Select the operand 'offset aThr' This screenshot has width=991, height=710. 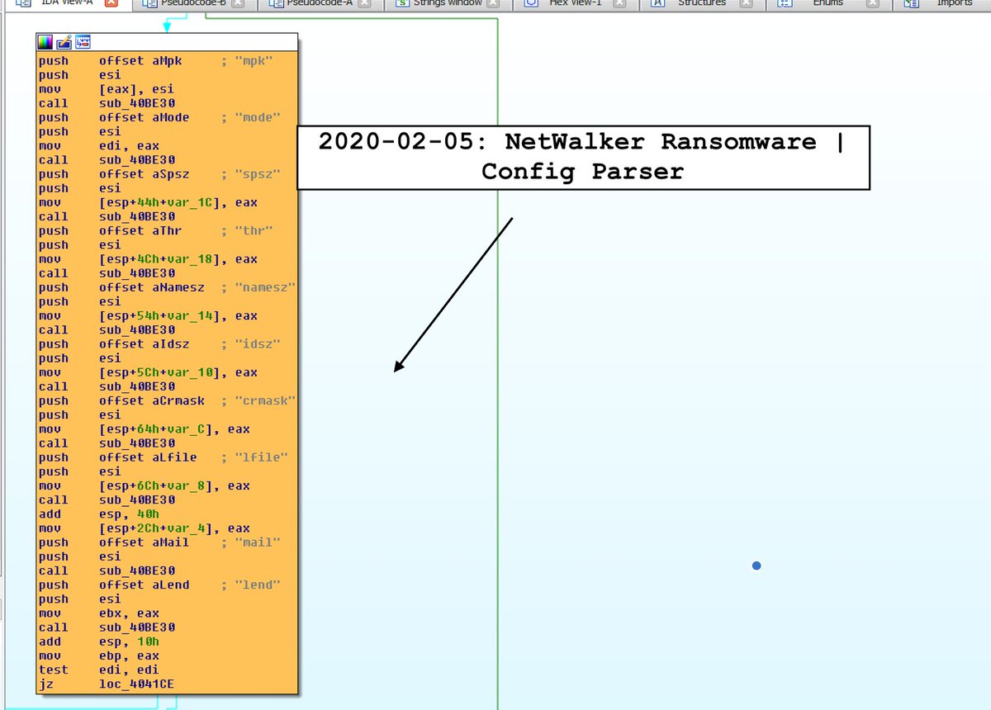click(140, 231)
